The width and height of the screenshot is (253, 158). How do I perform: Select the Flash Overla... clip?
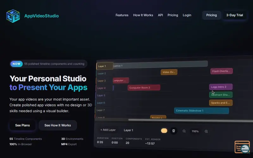click(x=222, y=71)
